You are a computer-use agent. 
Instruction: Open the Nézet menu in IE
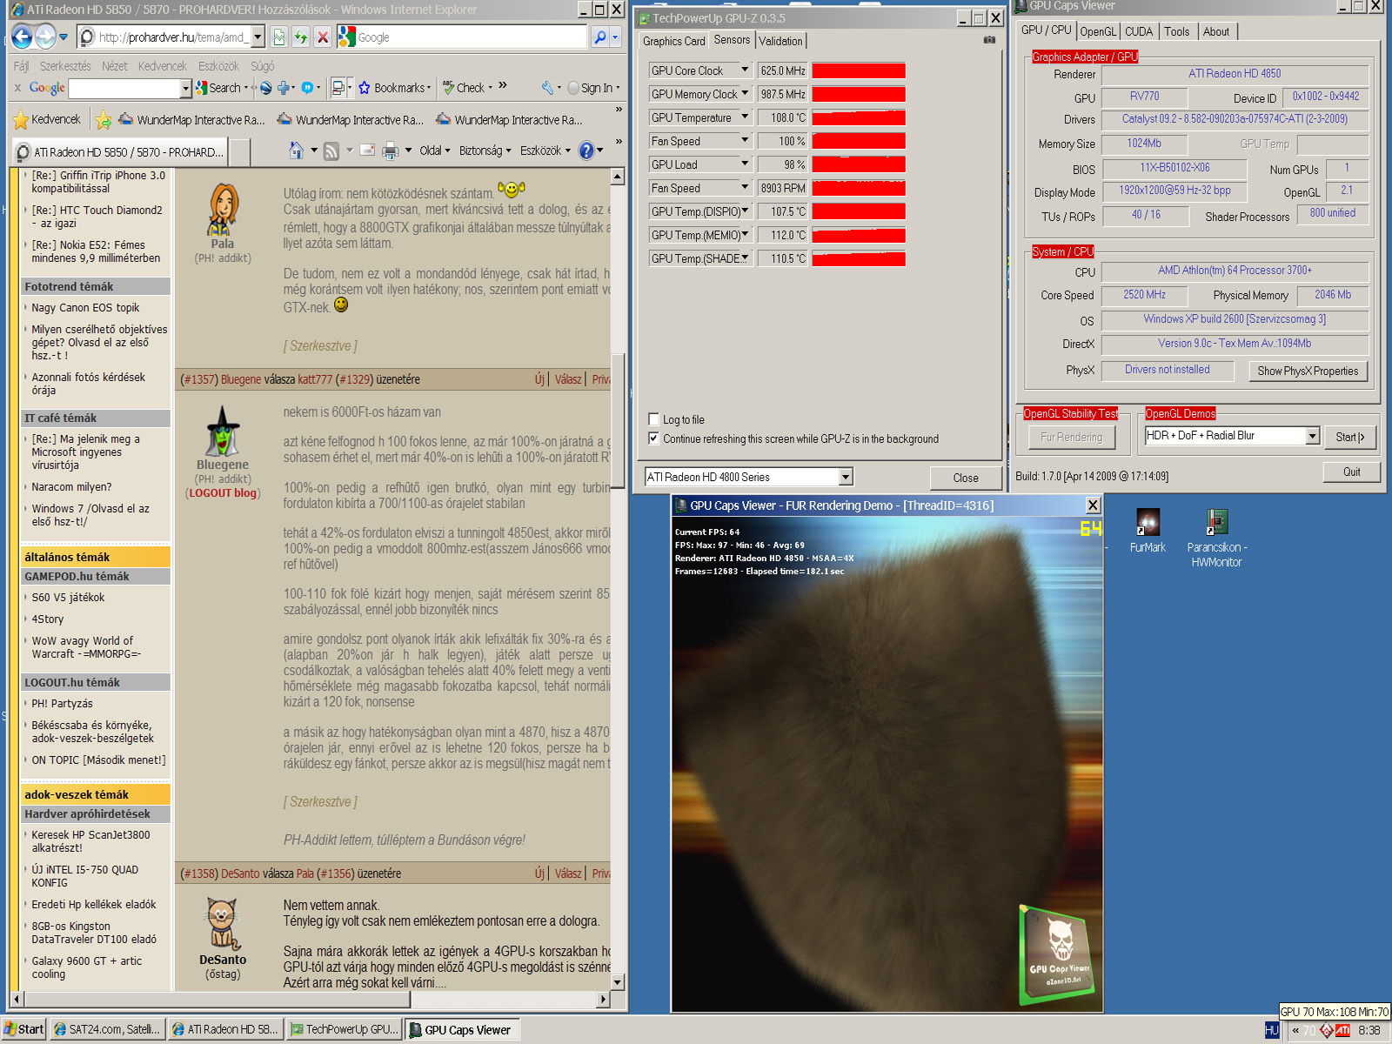[x=115, y=66]
